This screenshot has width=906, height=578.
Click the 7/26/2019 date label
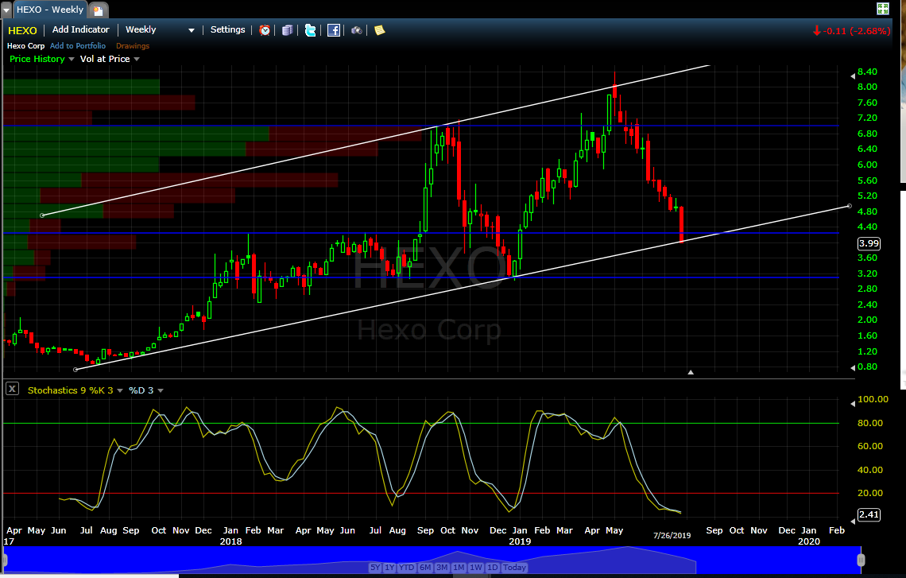pos(672,536)
